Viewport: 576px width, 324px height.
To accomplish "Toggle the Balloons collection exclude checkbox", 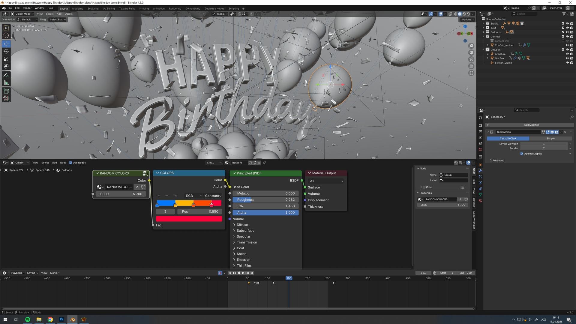I will click(563, 32).
